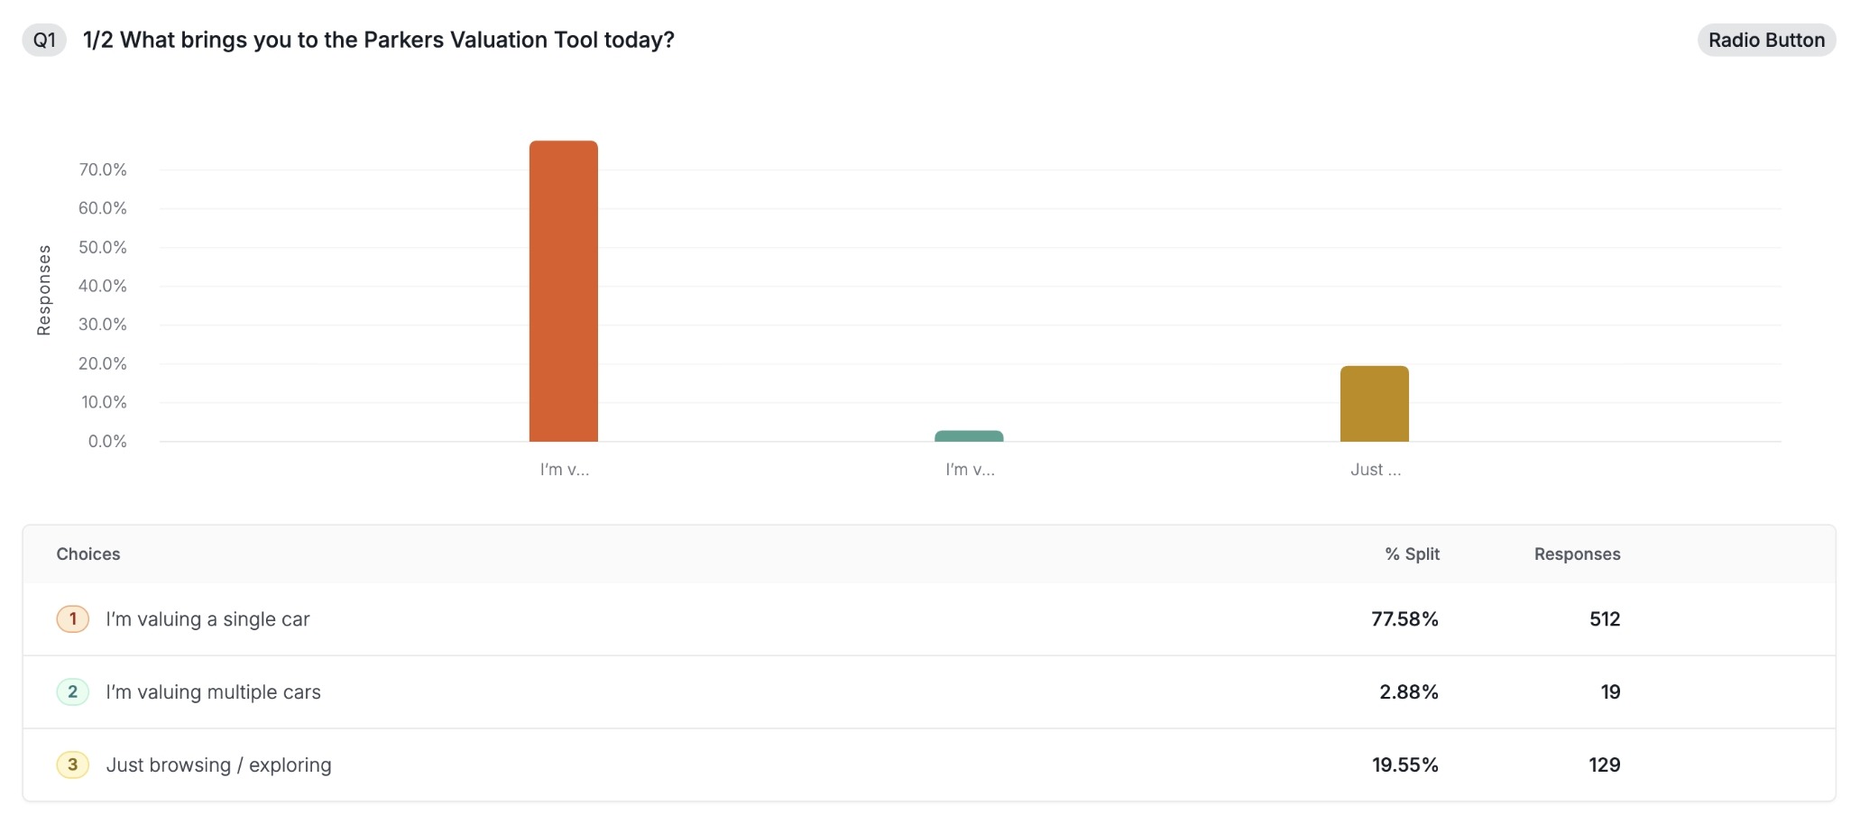Image resolution: width=1860 pixels, height=824 pixels.
Task: Click the number 2 choice badge
Action: tap(72, 692)
